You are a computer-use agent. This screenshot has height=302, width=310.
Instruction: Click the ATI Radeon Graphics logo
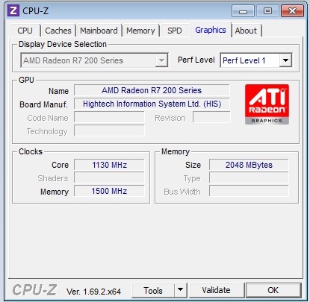pyautogui.click(x=267, y=104)
